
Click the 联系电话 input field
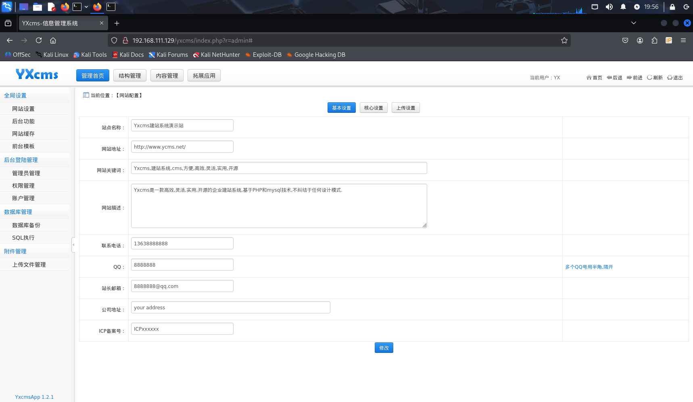point(182,243)
